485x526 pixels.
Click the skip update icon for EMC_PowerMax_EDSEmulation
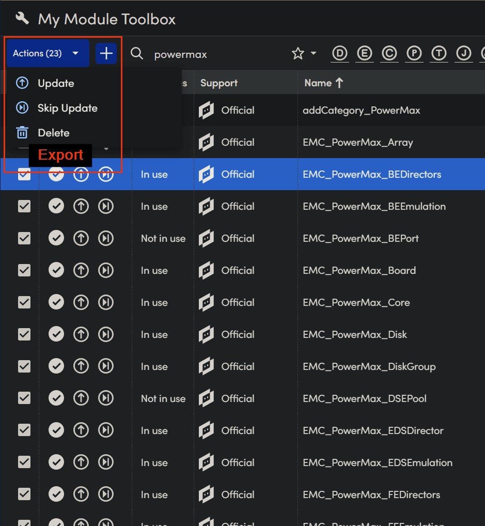(x=106, y=462)
